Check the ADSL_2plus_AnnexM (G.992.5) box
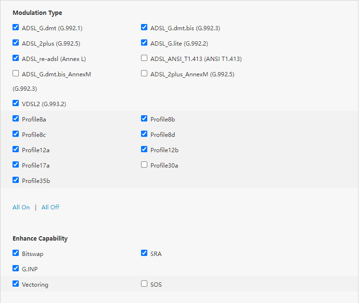Viewport: 361px width, 303px height. pos(144,73)
